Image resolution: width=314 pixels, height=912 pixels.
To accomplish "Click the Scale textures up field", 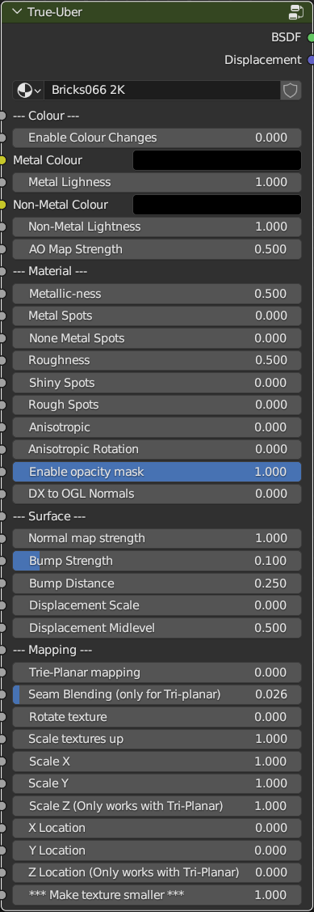I will pyautogui.click(x=157, y=739).
